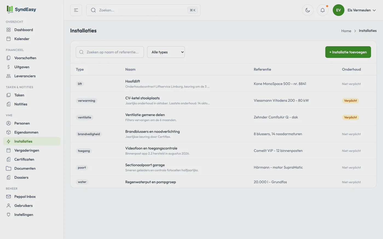Click Comelit ViP 12 binnenposten cell
The height and width of the screenshot is (239, 383).
(278, 151)
